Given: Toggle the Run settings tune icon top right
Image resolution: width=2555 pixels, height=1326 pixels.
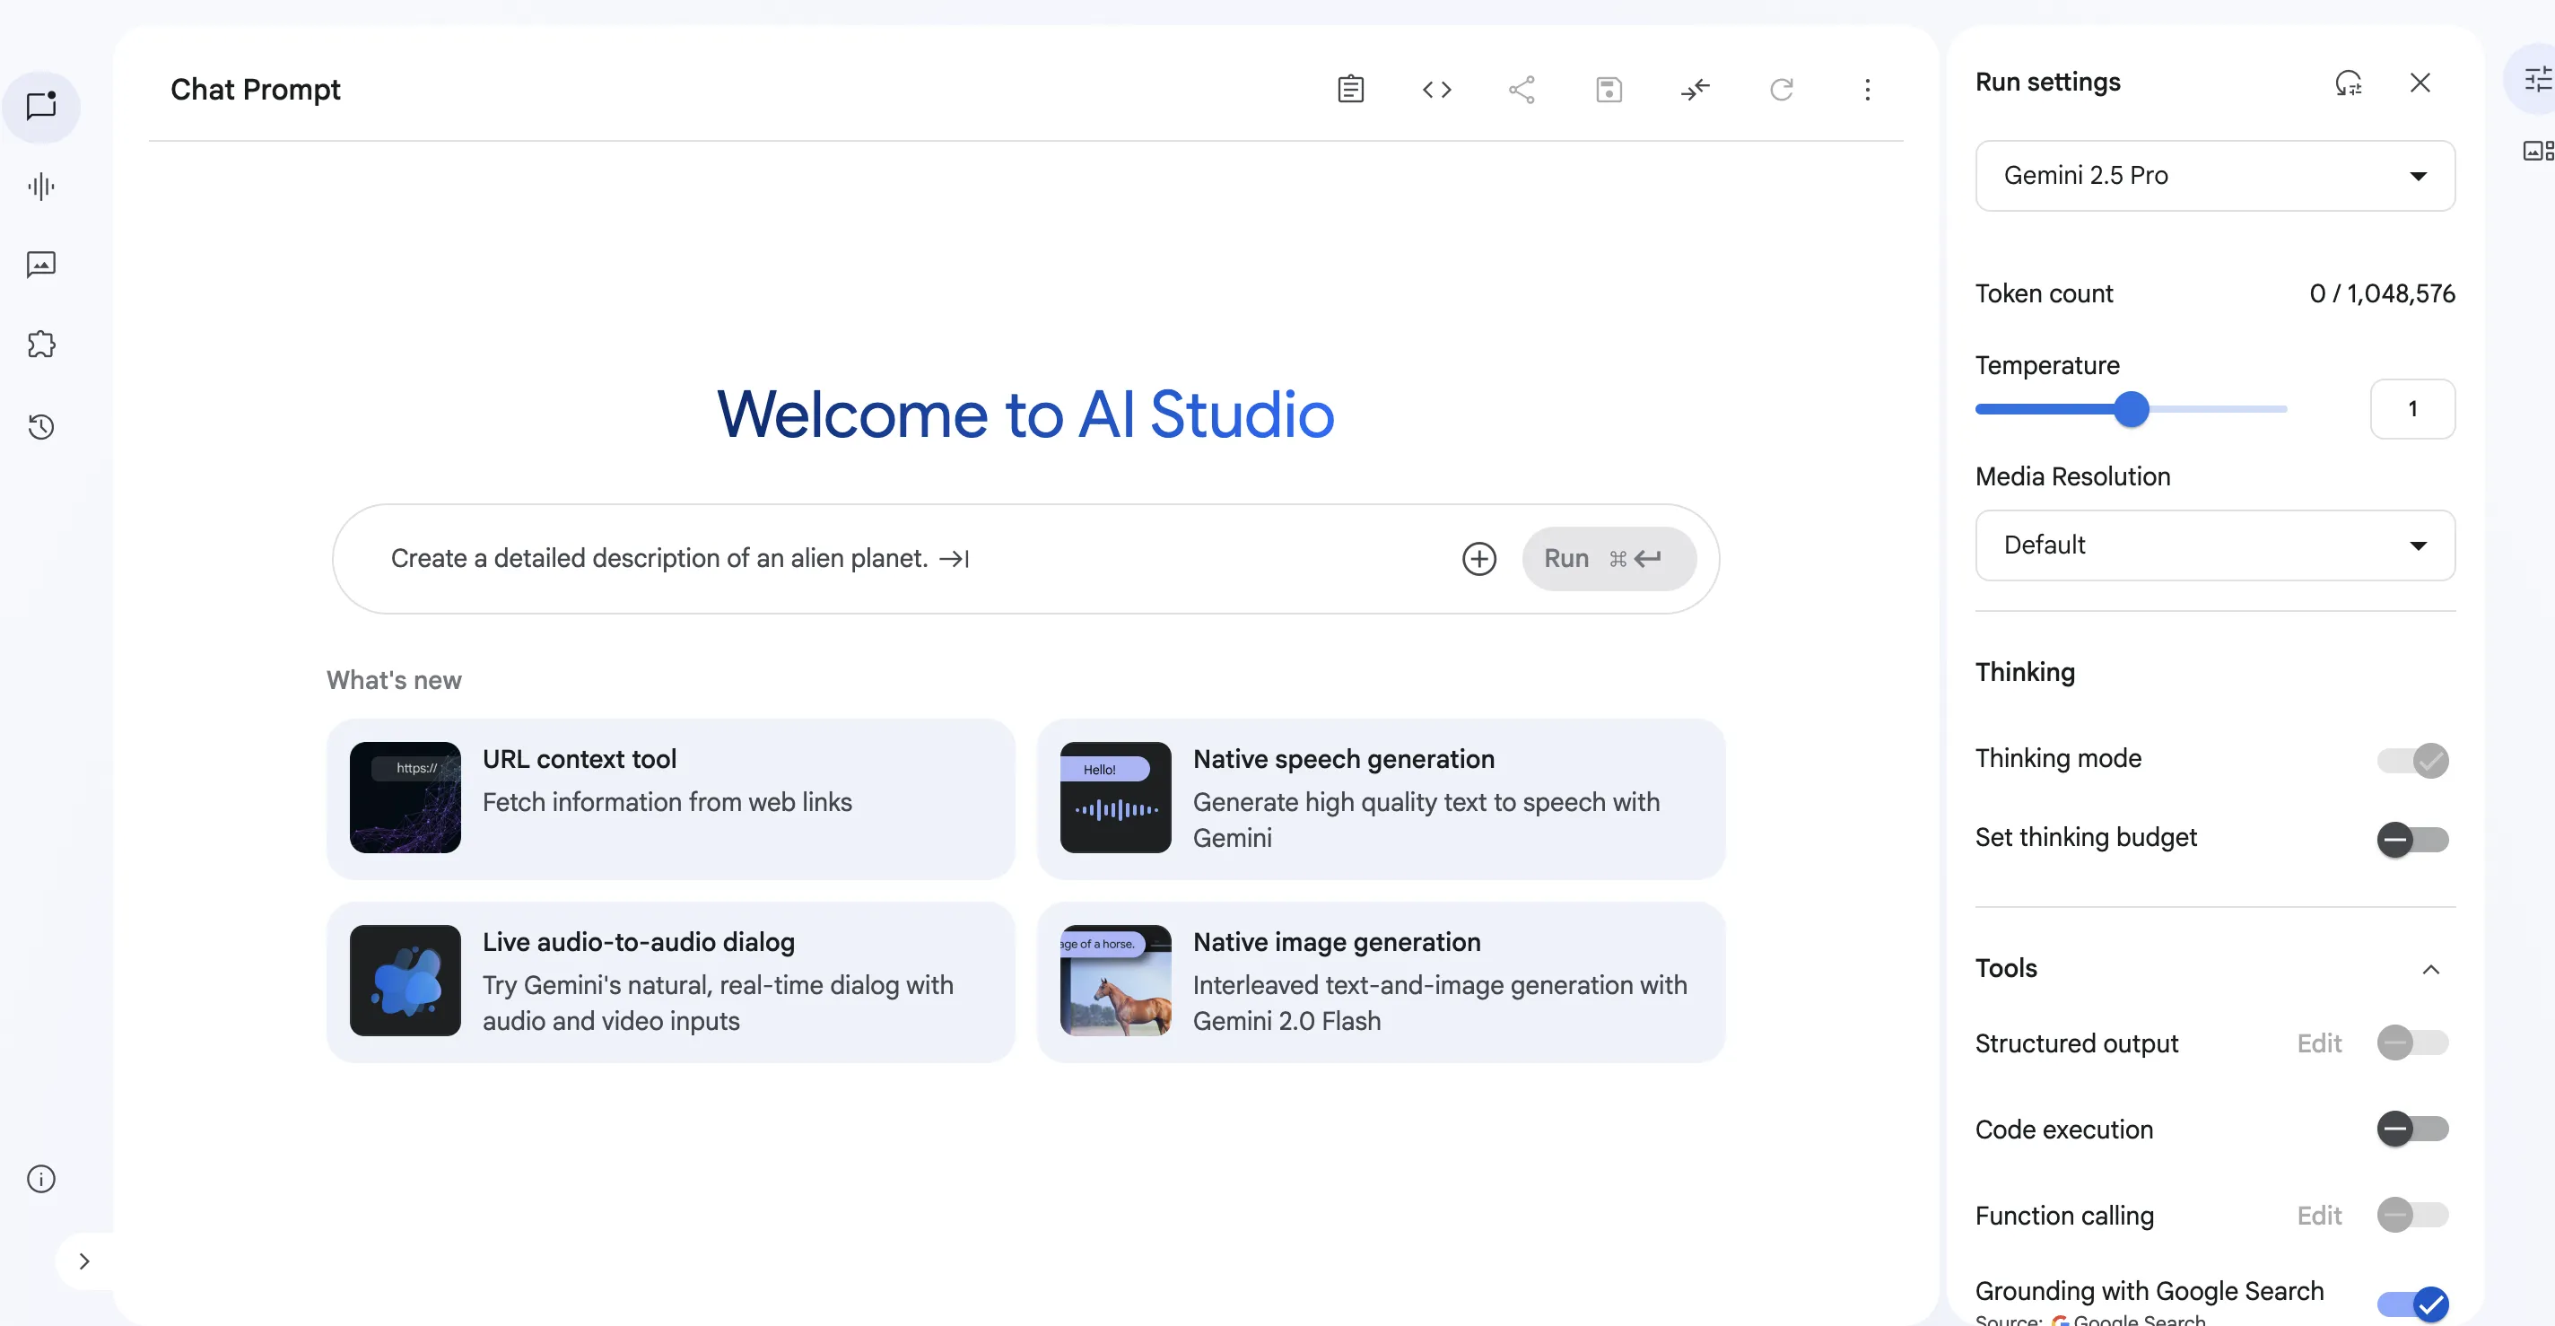Looking at the screenshot, I should click(2535, 79).
